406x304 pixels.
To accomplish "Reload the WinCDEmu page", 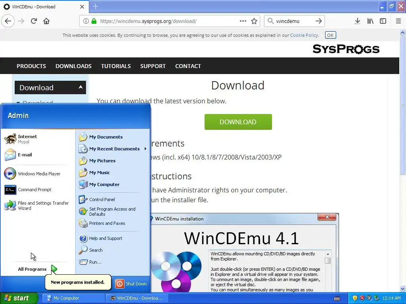I will 34,21.
